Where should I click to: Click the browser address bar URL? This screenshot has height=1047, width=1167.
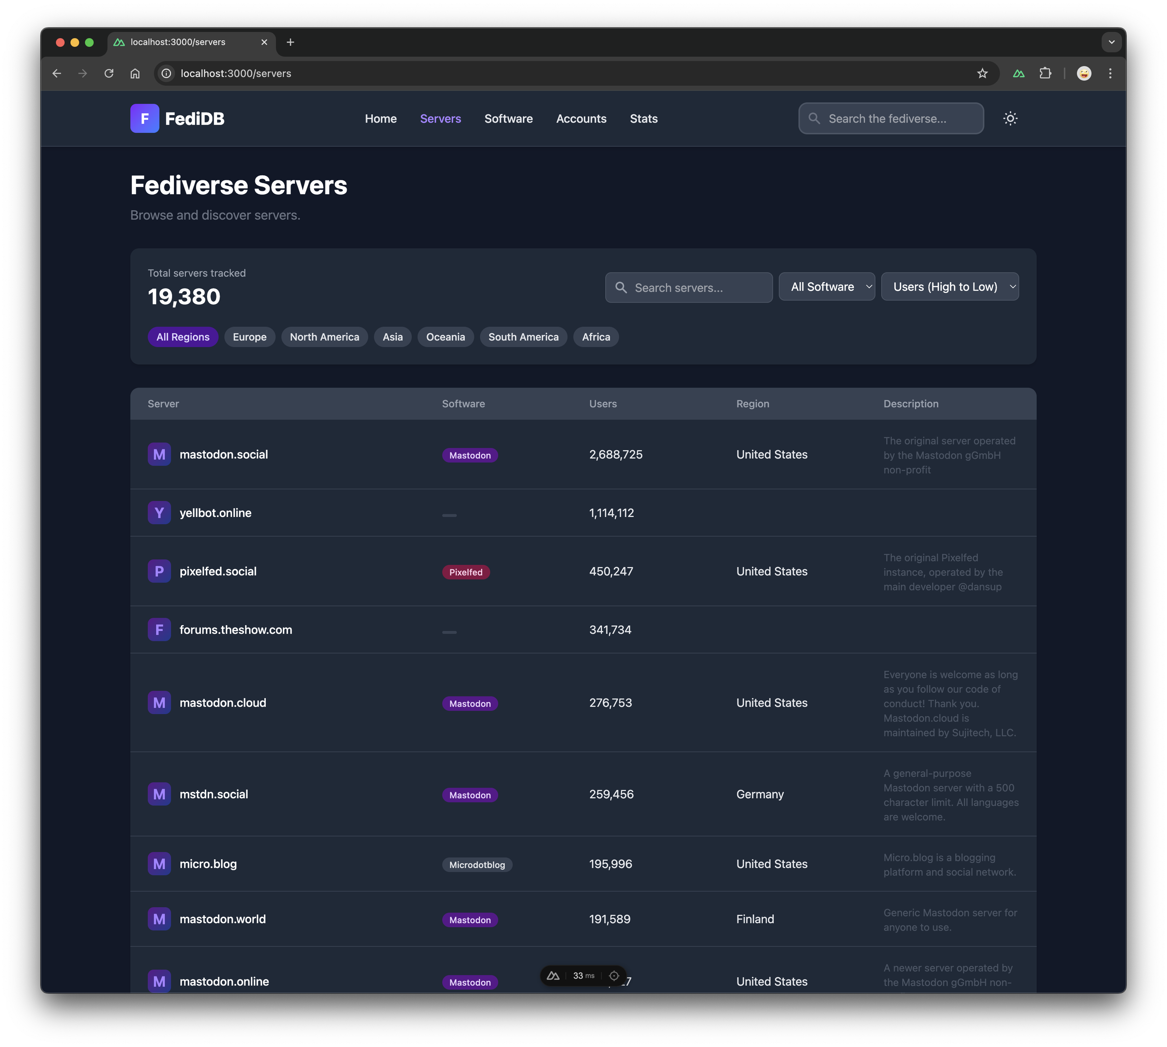click(236, 74)
